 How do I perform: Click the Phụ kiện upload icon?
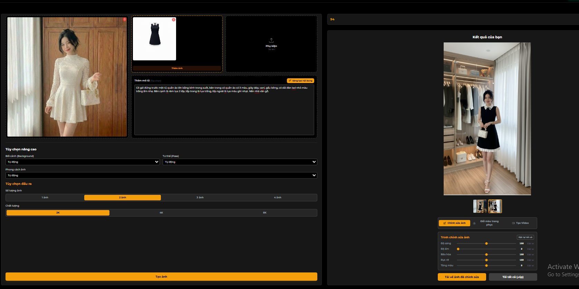[271, 40]
